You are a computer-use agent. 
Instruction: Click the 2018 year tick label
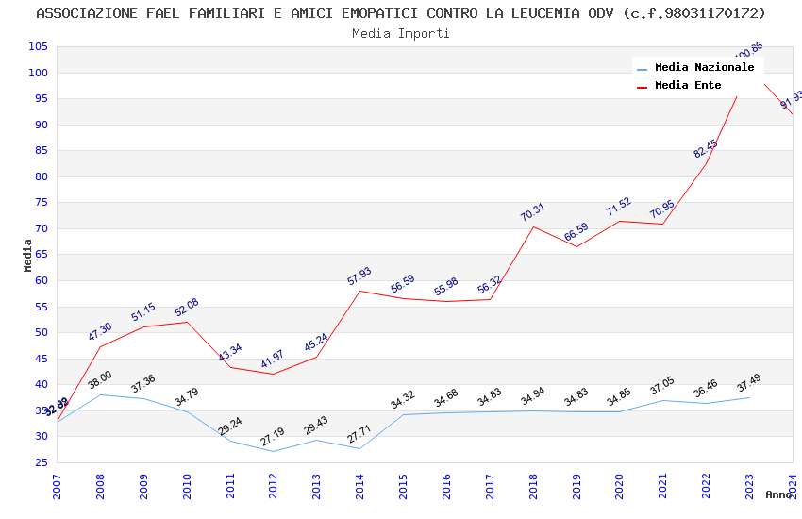(x=533, y=486)
